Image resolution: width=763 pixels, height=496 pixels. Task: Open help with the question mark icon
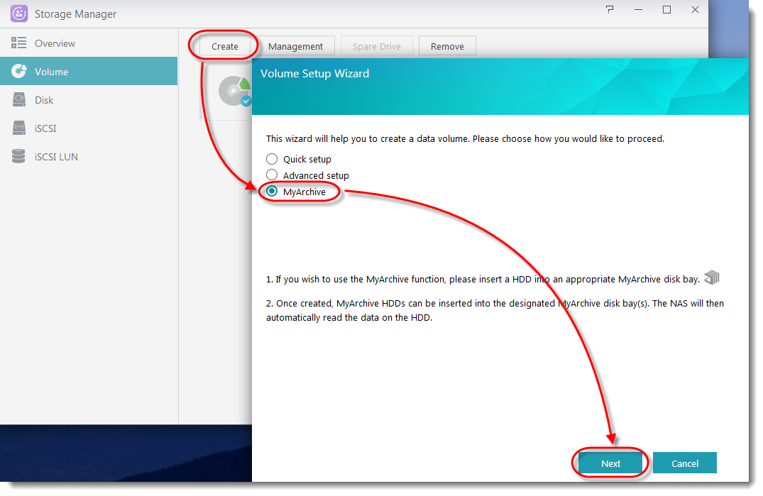(x=610, y=10)
